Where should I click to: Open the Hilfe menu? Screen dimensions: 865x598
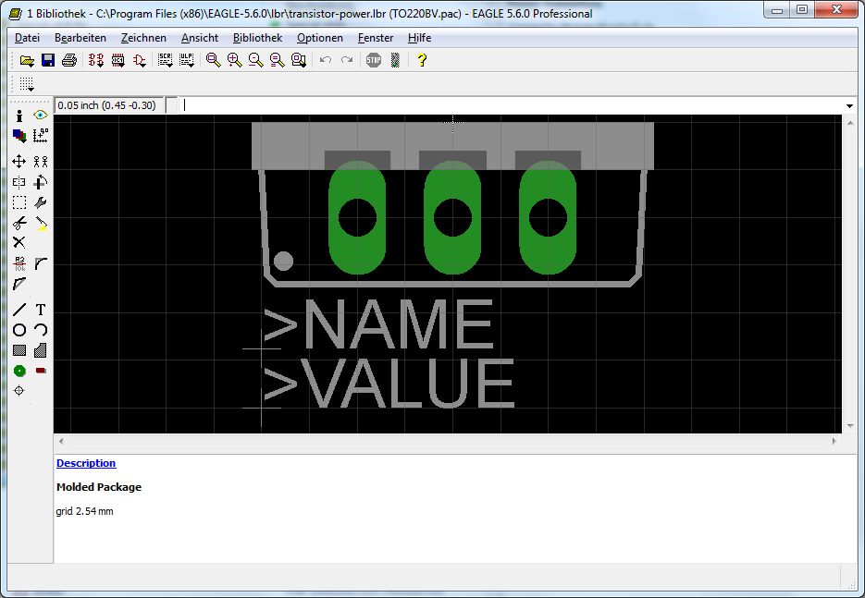coord(419,38)
